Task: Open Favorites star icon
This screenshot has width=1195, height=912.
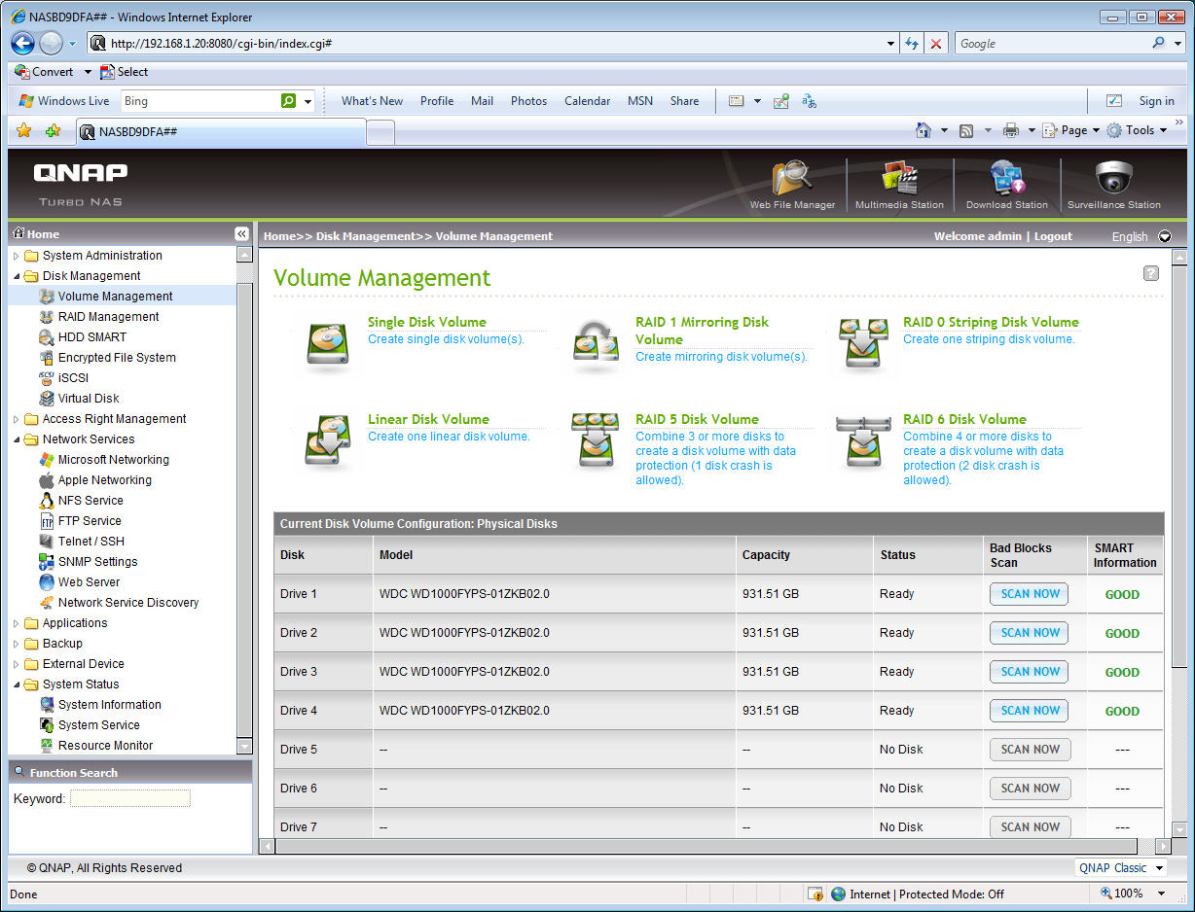Action: (x=23, y=130)
